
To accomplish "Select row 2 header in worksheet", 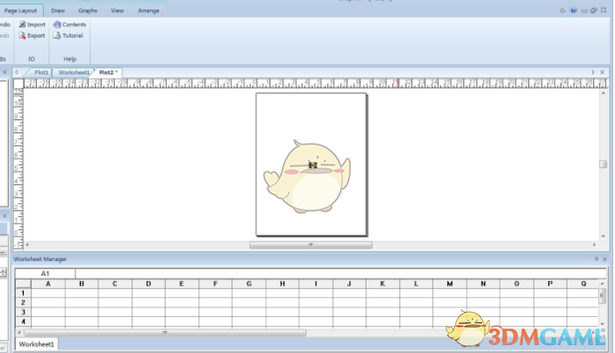I will 23,302.
